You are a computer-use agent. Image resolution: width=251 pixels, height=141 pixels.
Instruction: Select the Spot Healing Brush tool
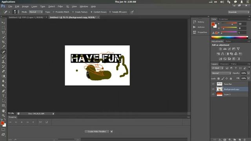3,52
